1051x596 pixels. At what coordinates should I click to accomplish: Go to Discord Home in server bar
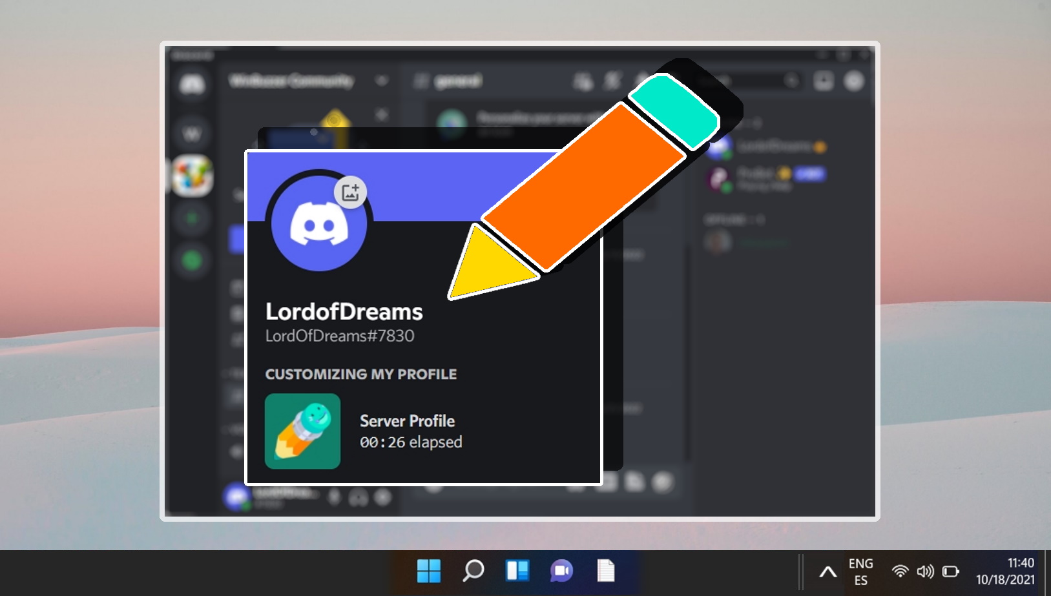[192, 84]
